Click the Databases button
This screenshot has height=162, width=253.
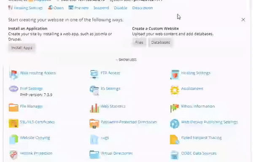pos(161,43)
